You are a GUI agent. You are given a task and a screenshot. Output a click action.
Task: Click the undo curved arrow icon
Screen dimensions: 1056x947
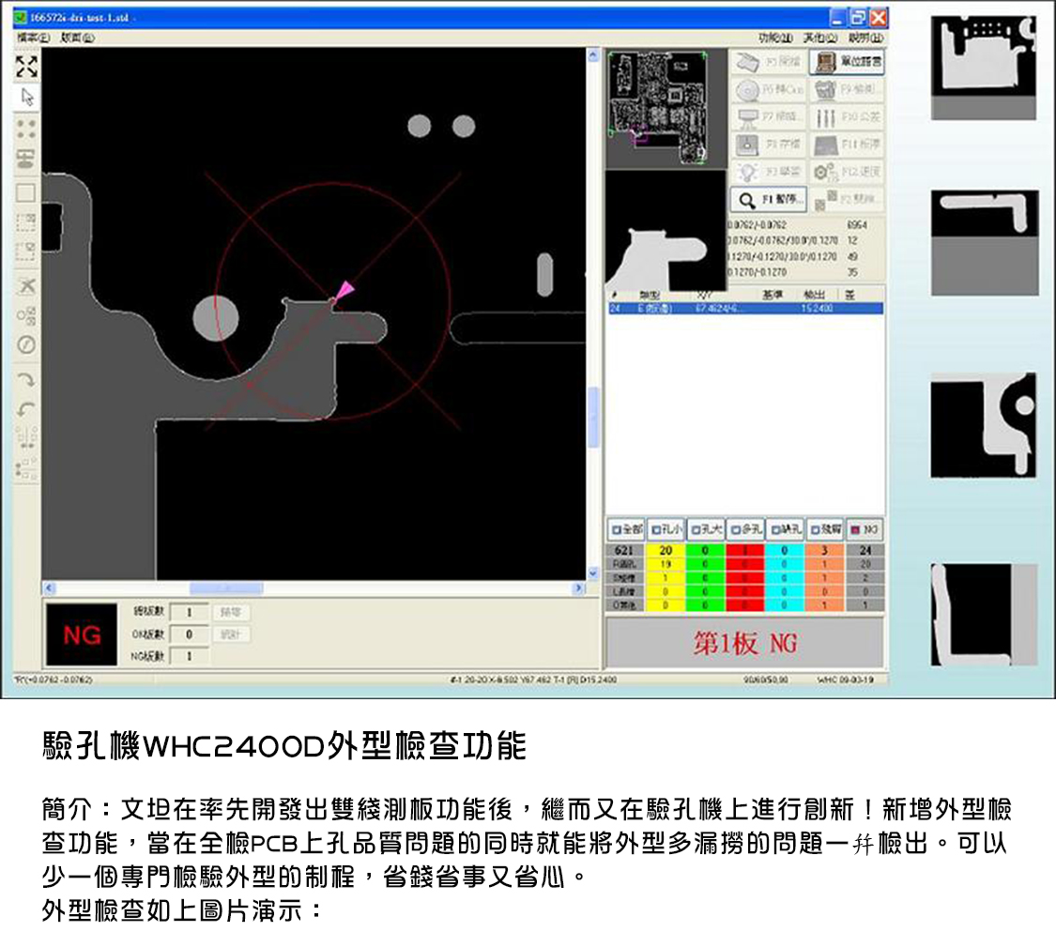click(26, 409)
